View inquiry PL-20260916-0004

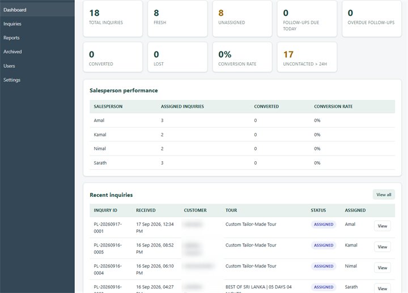click(x=382, y=268)
